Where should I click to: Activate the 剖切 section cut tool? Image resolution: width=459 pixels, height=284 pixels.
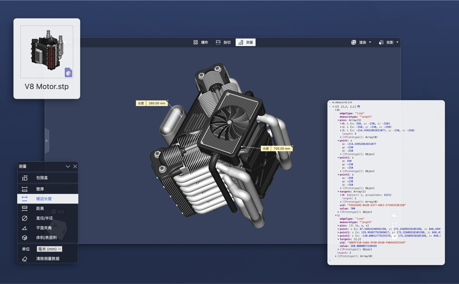[x=223, y=42]
